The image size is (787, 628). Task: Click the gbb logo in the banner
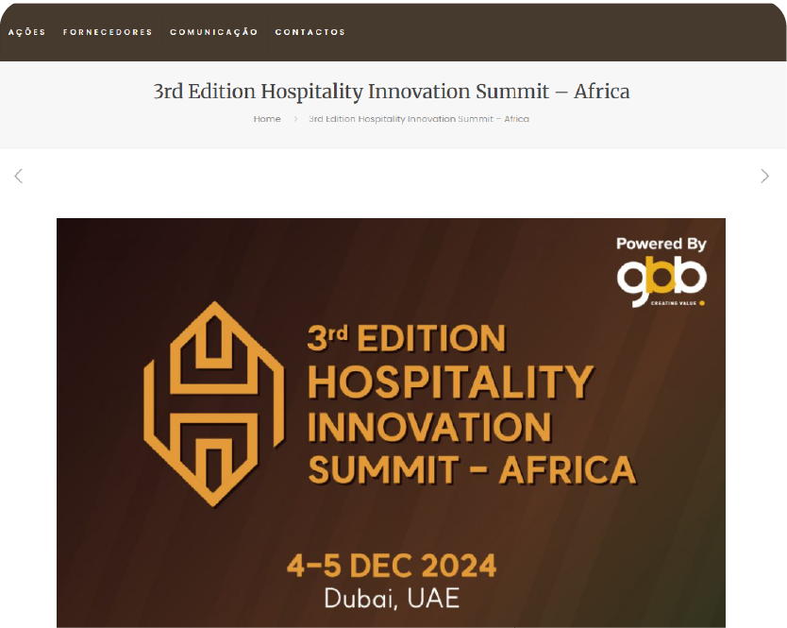pyautogui.click(x=661, y=280)
